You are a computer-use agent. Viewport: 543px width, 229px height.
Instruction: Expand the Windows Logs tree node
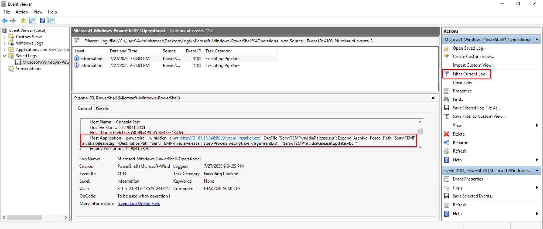(4, 43)
